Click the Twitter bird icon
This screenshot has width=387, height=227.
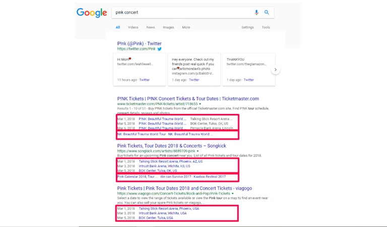[x=159, y=49]
